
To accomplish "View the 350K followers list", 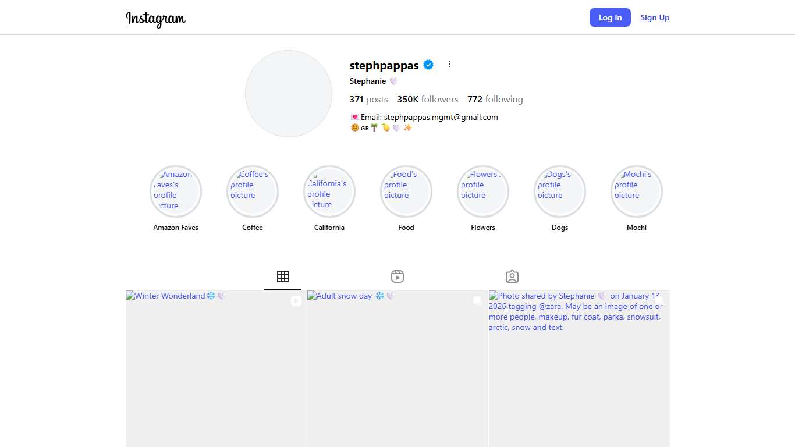I will (428, 100).
